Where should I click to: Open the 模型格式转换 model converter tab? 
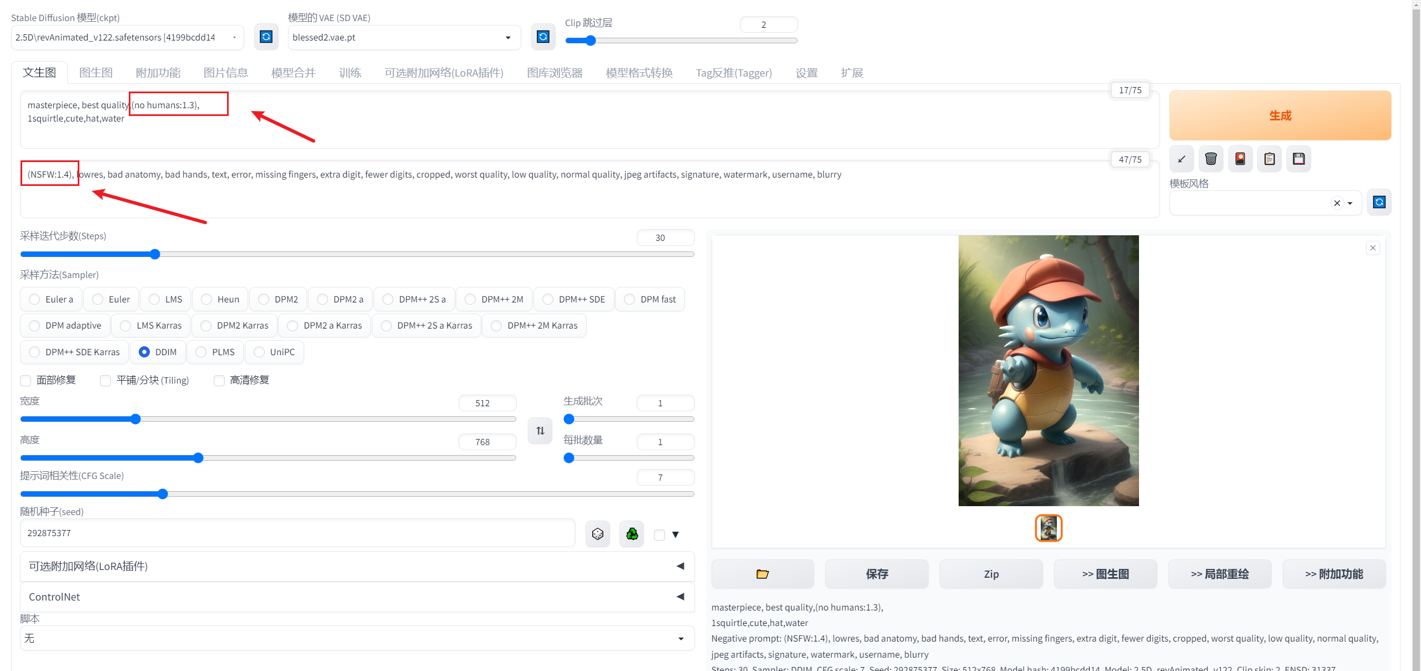639,73
